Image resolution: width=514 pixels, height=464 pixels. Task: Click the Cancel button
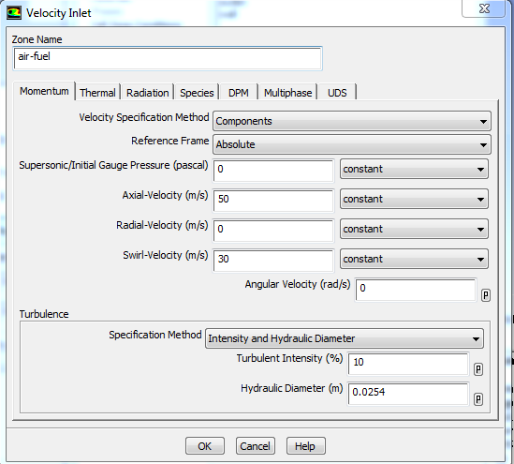(x=255, y=446)
